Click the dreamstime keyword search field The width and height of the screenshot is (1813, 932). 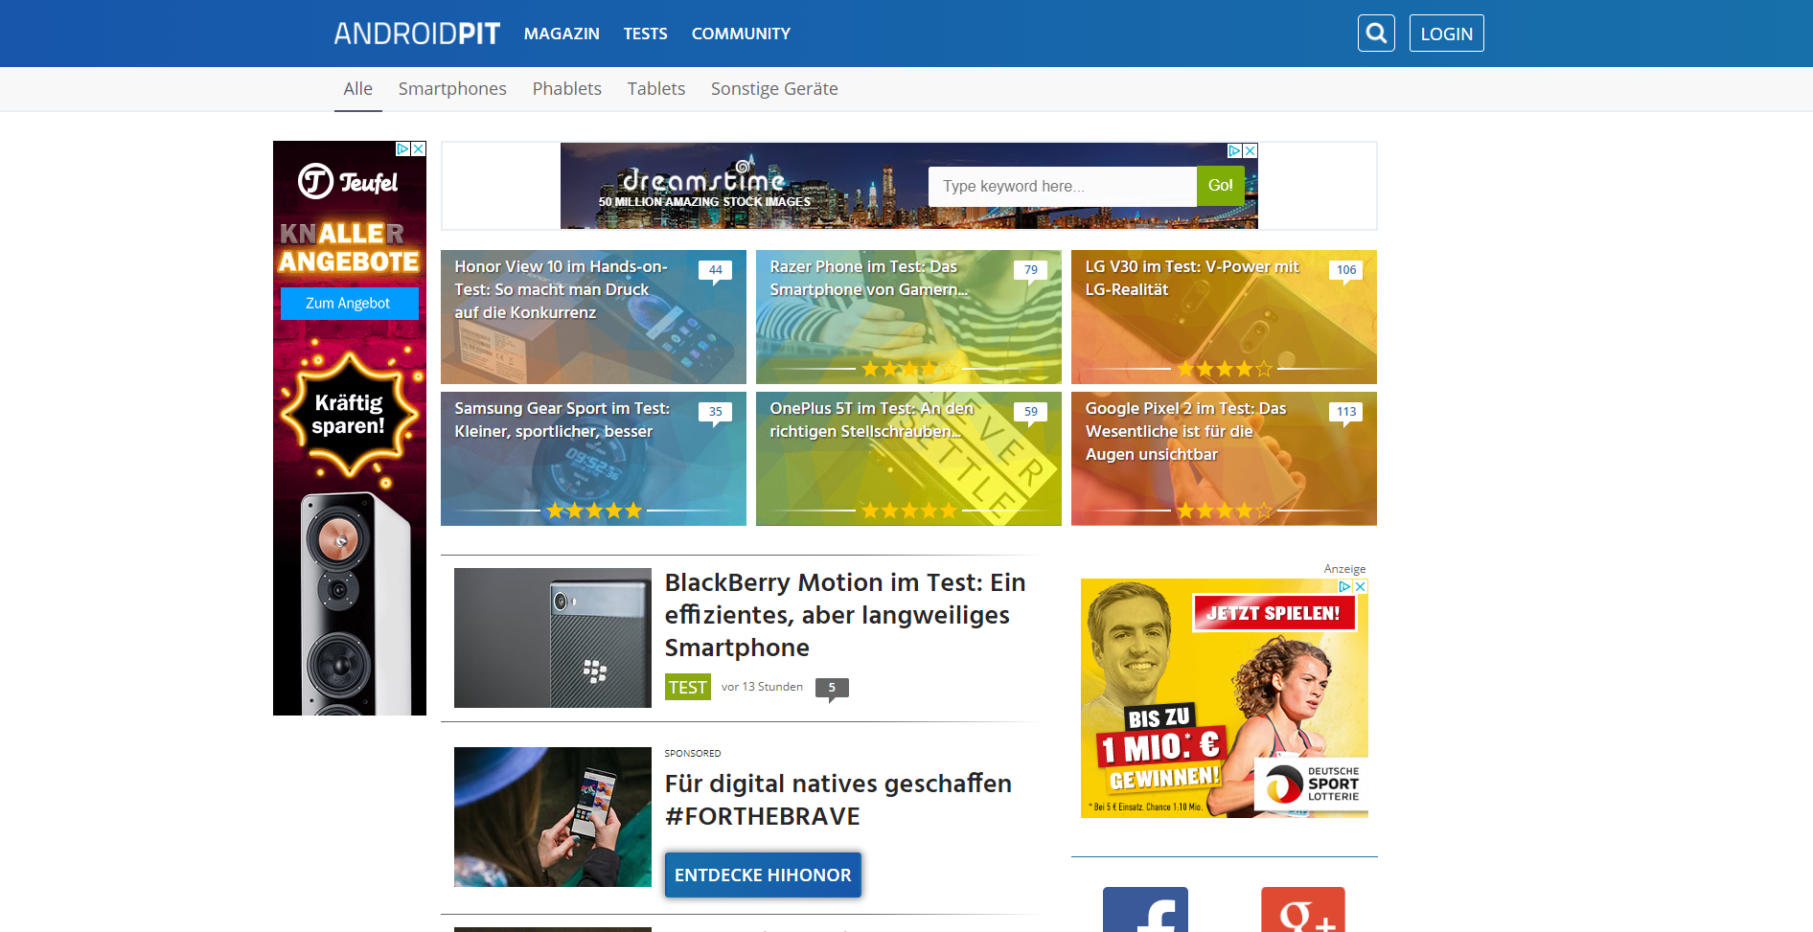(1062, 187)
